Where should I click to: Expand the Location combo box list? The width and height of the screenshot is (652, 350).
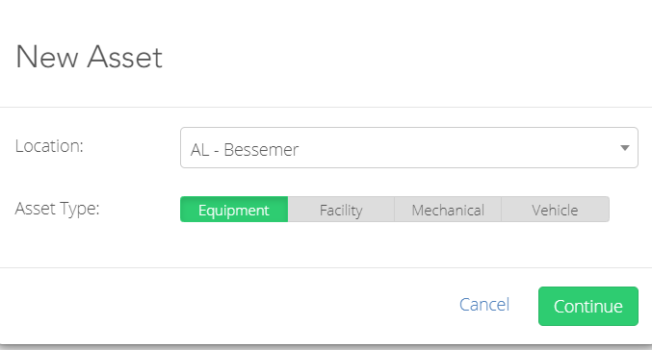click(409, 148)
